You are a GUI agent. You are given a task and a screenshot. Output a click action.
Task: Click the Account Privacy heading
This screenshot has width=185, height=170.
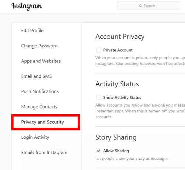[120, 37]
